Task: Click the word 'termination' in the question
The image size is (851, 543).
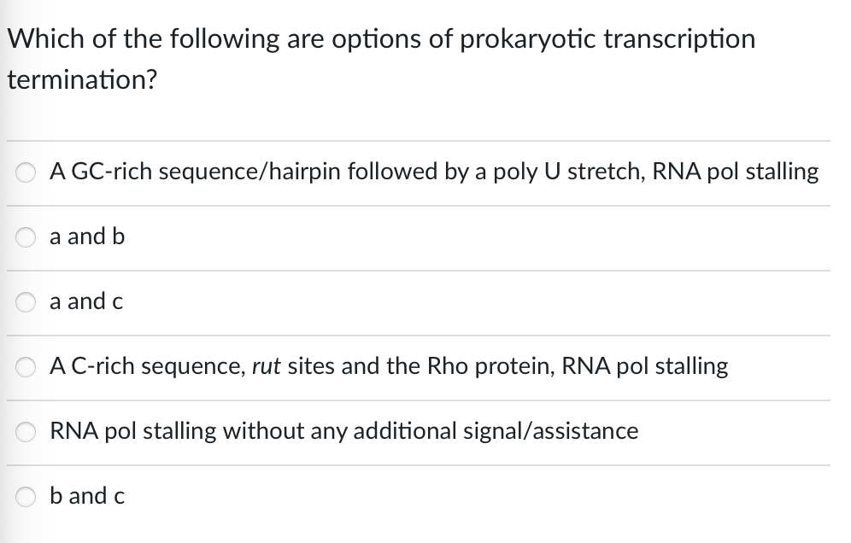Action: 78,80
